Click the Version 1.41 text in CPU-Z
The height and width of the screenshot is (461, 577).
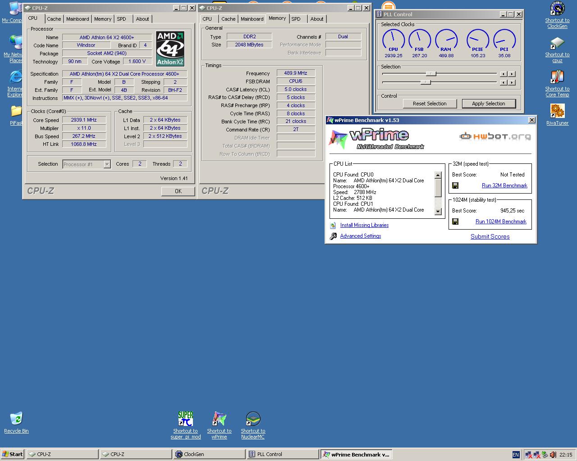tap(174, 178)
